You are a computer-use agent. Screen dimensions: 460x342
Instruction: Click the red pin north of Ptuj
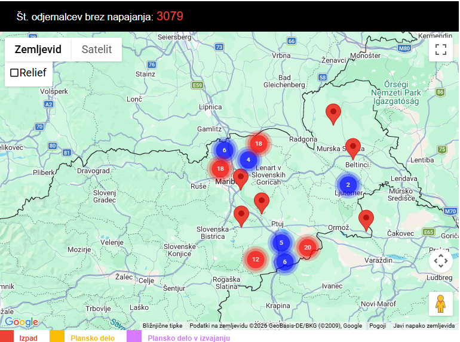(x=261, y=202)
